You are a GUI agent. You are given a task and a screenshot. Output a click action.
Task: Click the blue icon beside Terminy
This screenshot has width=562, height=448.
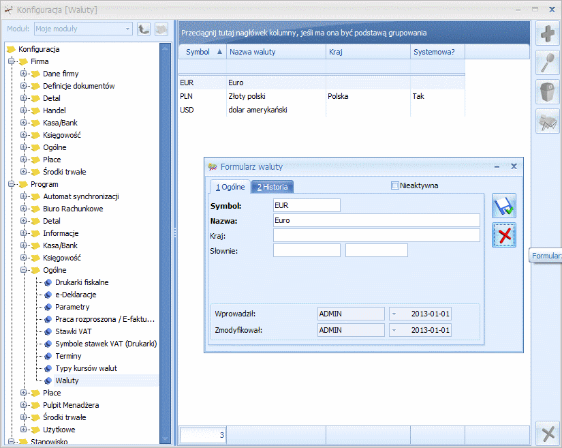48,356
